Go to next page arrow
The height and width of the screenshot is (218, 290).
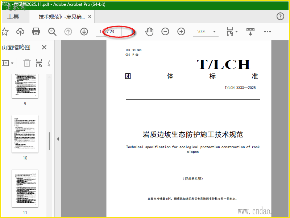[84, 32]
